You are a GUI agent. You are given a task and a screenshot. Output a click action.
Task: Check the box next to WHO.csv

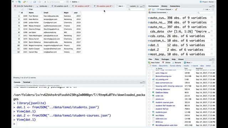[x=149, y=122]
